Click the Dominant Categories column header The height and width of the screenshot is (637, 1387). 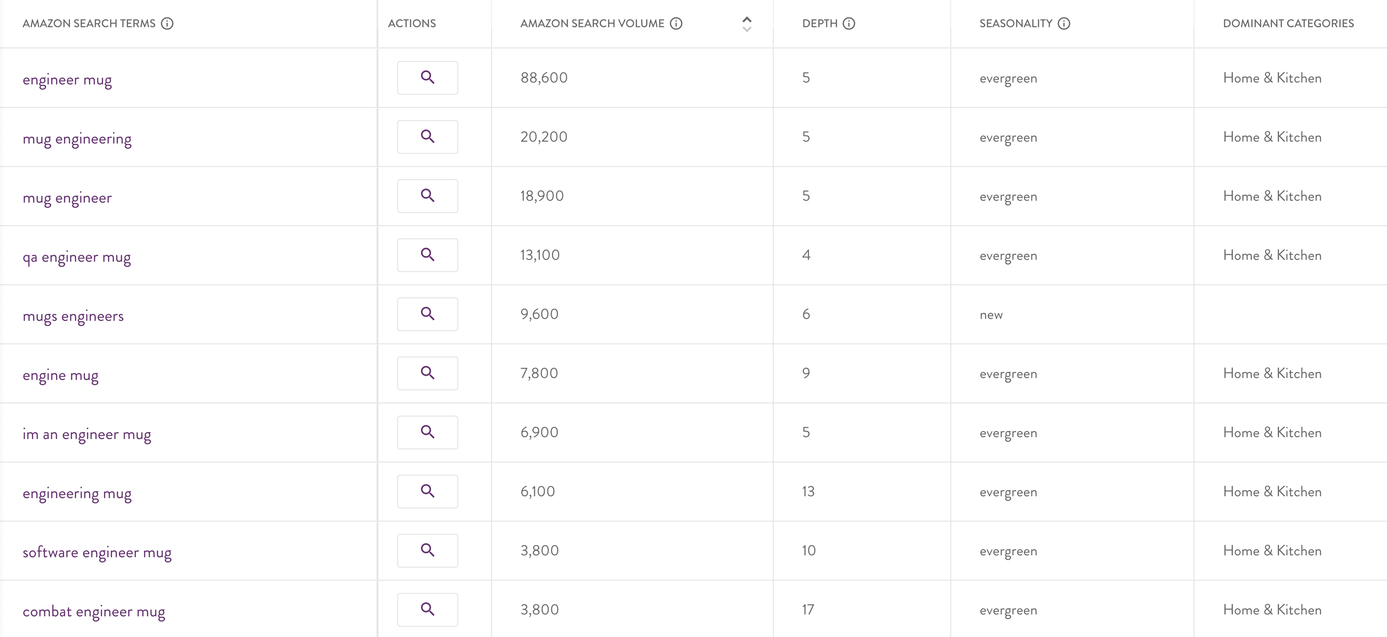1288,23
